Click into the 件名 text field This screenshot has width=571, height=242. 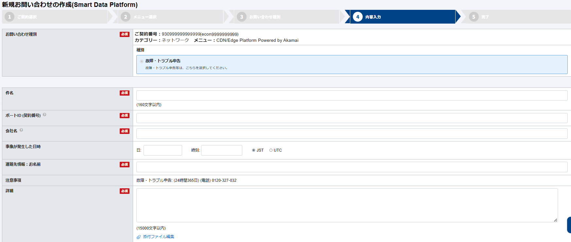[x=352, y=96]
